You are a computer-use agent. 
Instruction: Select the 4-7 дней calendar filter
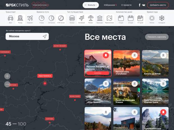coord(140,19)
